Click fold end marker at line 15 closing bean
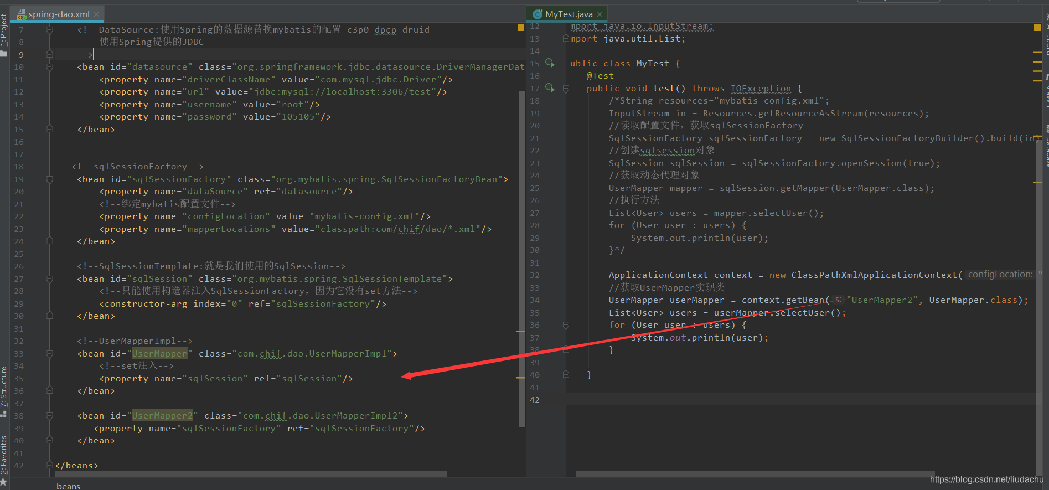Image resolution: width=1049 pixels, height=490 pixels. (x=50, y=130)
